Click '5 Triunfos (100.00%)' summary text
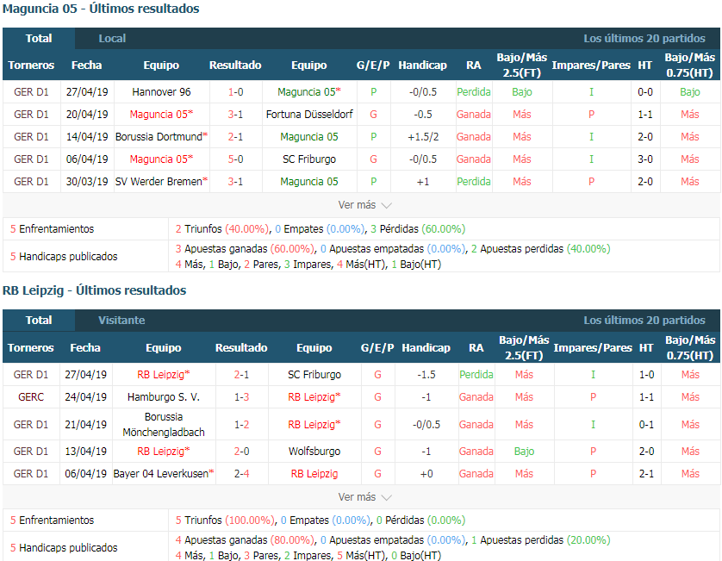 (224, 520)
